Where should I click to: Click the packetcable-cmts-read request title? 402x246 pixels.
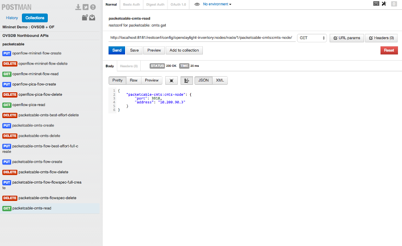(x=129, y=18)
